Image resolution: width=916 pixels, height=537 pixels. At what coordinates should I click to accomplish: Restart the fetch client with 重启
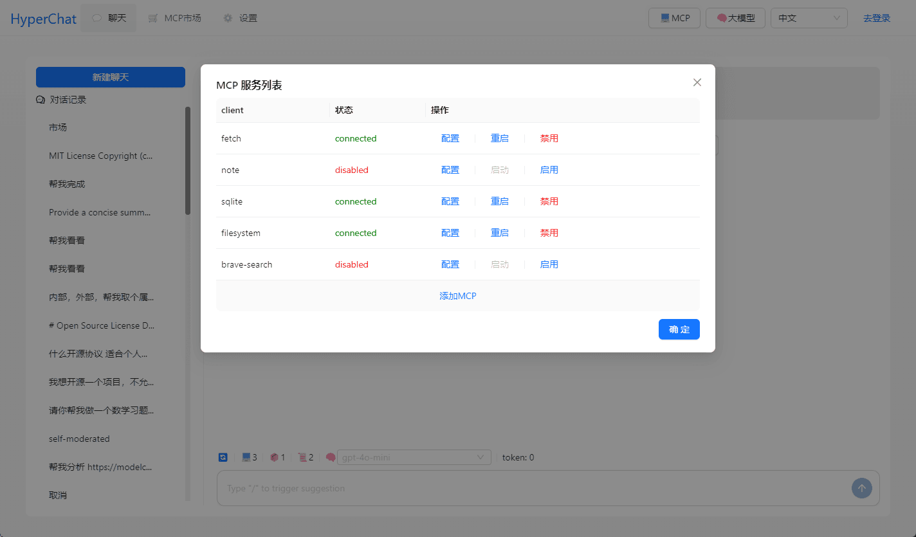(500, 138)
